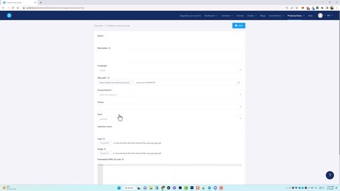Image resolution: width=340 pixels, height=191 pixels.
Task: Click the Systeme.io logo icon
Action: [9, 15]
